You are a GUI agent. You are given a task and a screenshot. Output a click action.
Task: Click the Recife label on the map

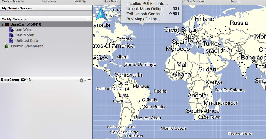tap(160, 91)
